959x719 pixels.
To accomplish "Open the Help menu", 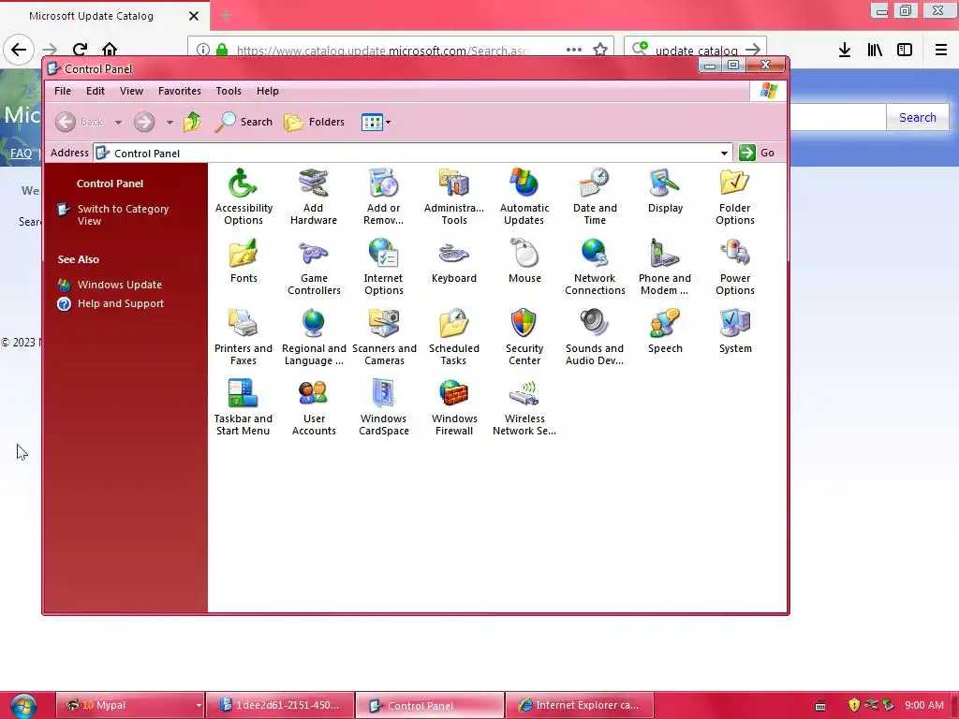I will (267, 91).
